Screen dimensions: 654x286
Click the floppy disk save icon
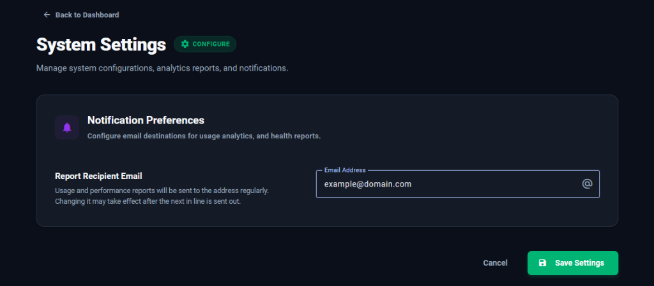(x=542, y=263)
